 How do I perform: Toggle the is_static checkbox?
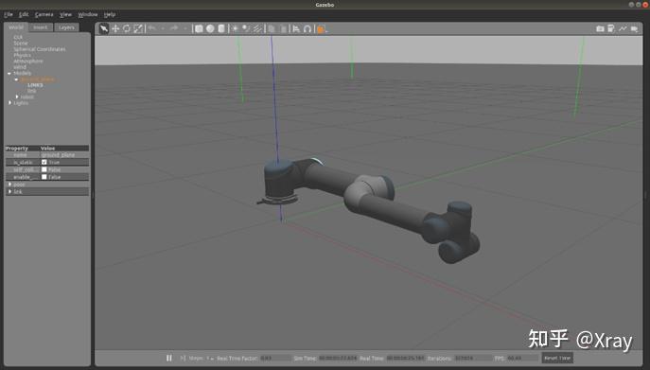44,162
